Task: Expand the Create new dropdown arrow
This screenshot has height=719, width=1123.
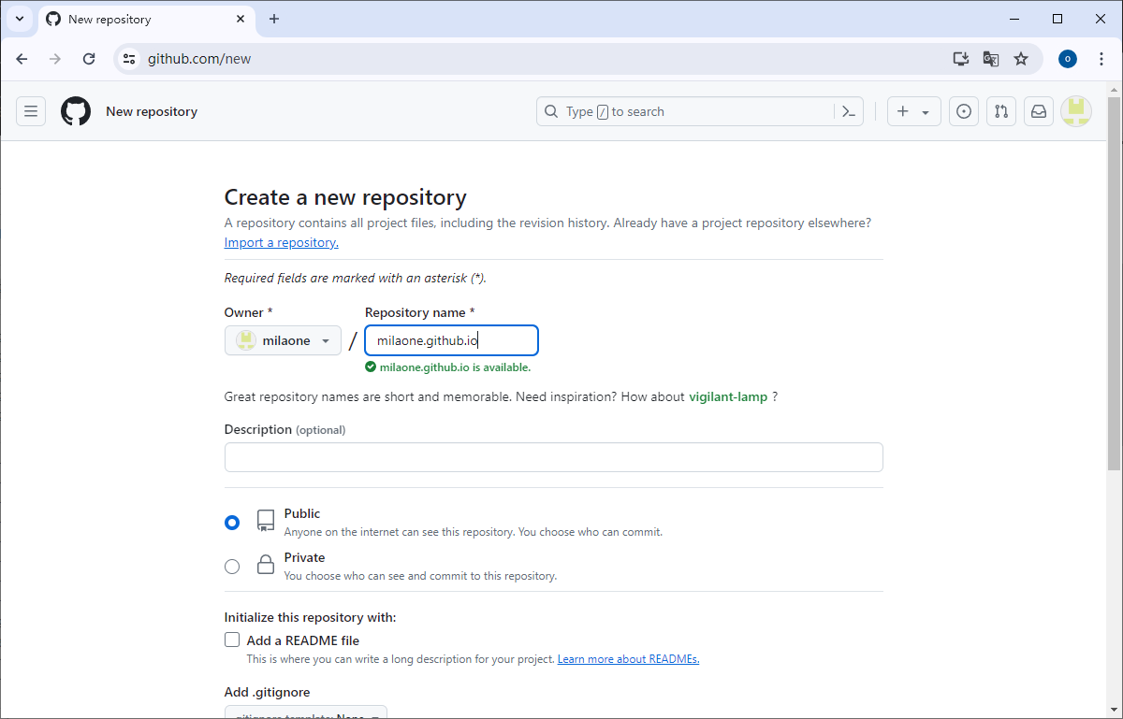Action: [x=926, y=112]
